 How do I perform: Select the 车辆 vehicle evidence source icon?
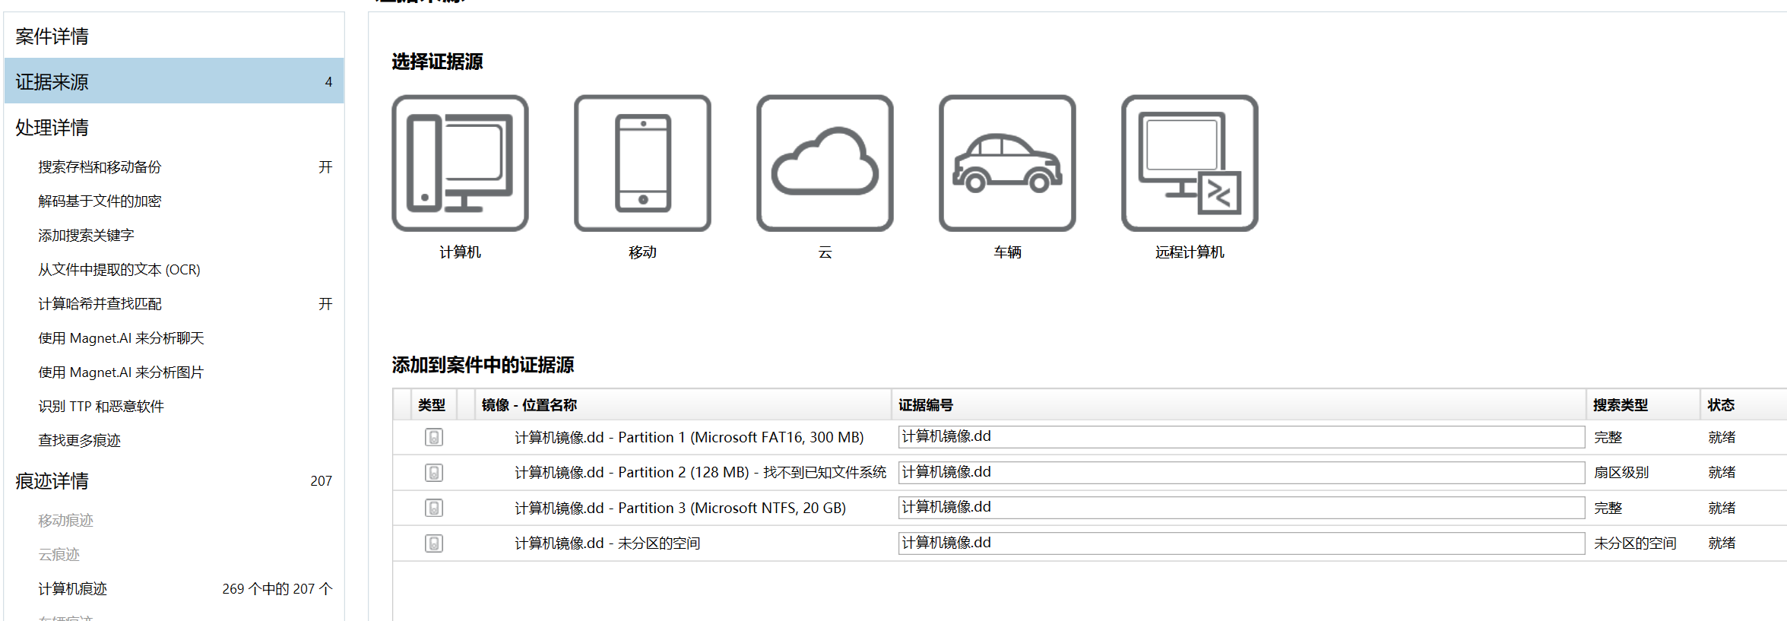(x=1007, y=163)
